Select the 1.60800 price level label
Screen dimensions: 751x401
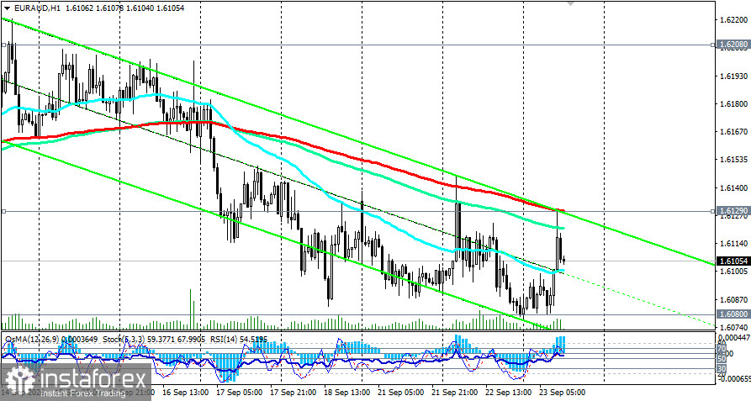point(732,314)
